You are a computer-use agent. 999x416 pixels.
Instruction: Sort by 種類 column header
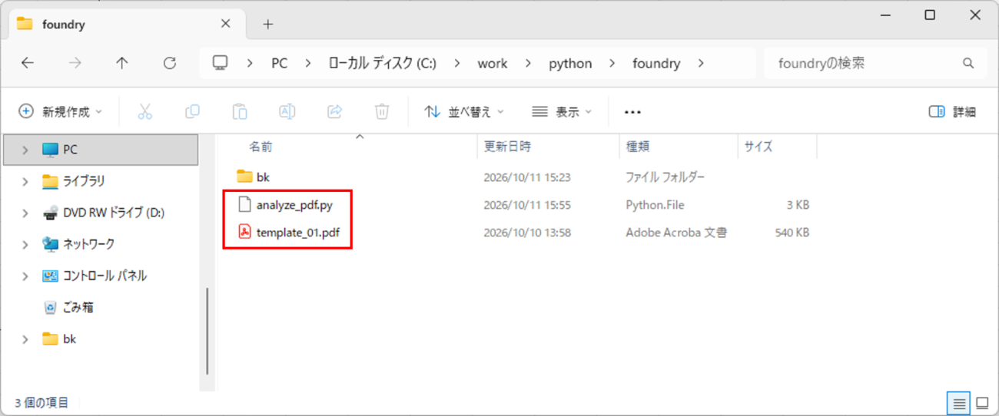pyautogui.click(x=638, y=146)
